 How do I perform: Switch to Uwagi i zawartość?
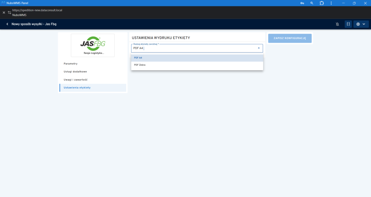[75, 80]
